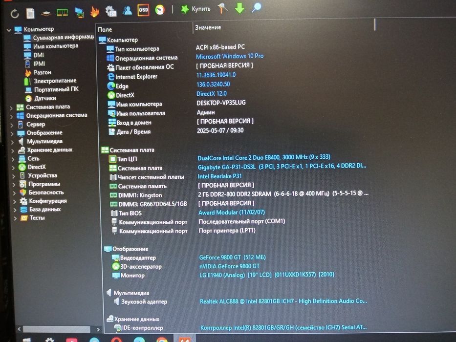Click the Intel Bearlake P31 chipset link

coord(220,176)
